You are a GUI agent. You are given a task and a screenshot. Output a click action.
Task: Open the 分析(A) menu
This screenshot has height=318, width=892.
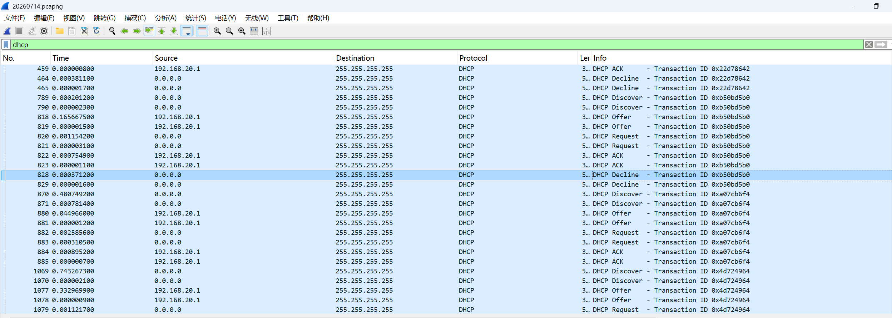(165, 18)
